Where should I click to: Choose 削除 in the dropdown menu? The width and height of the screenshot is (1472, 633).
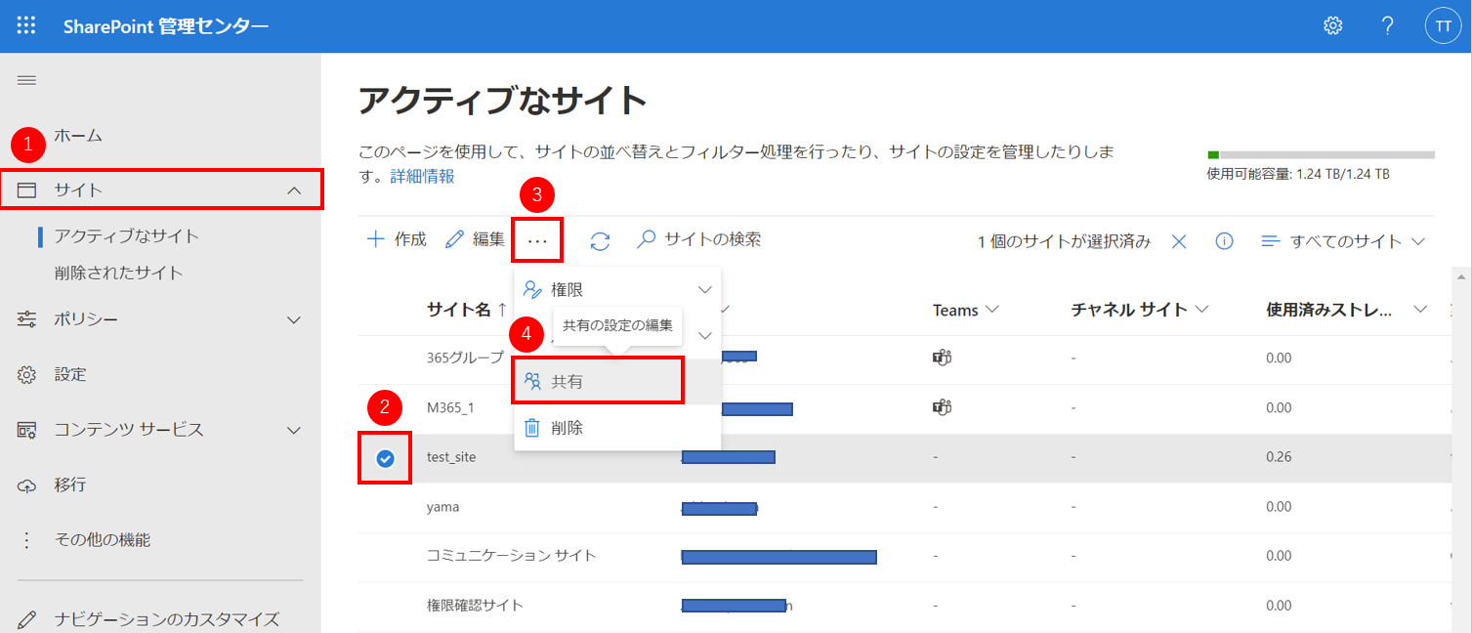click(x=567, y=428)
